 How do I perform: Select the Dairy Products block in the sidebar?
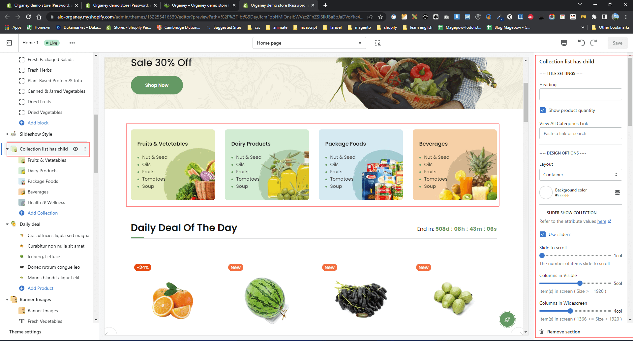pyautogui.click(x=43, y=171)
